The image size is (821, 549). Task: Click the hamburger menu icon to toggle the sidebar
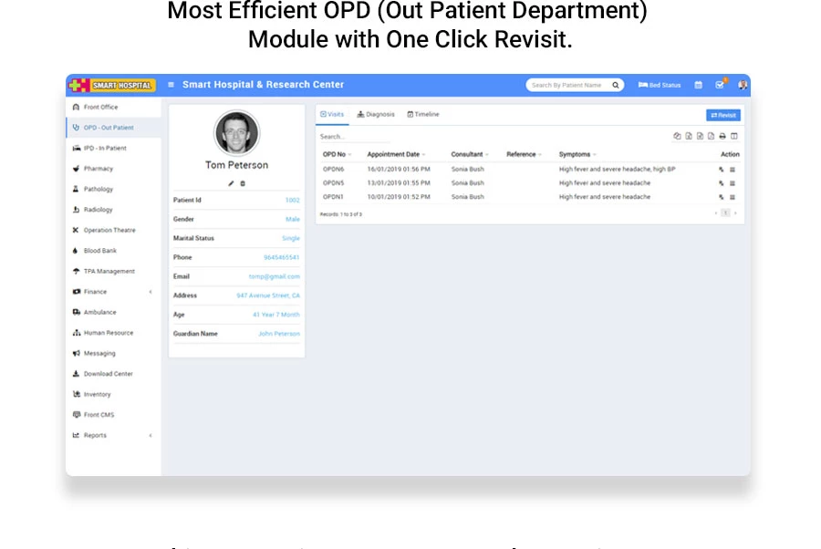tap(171, 85)
